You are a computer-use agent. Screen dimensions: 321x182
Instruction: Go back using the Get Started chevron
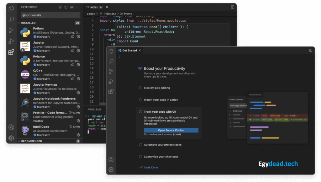click(x=119, y=57)
